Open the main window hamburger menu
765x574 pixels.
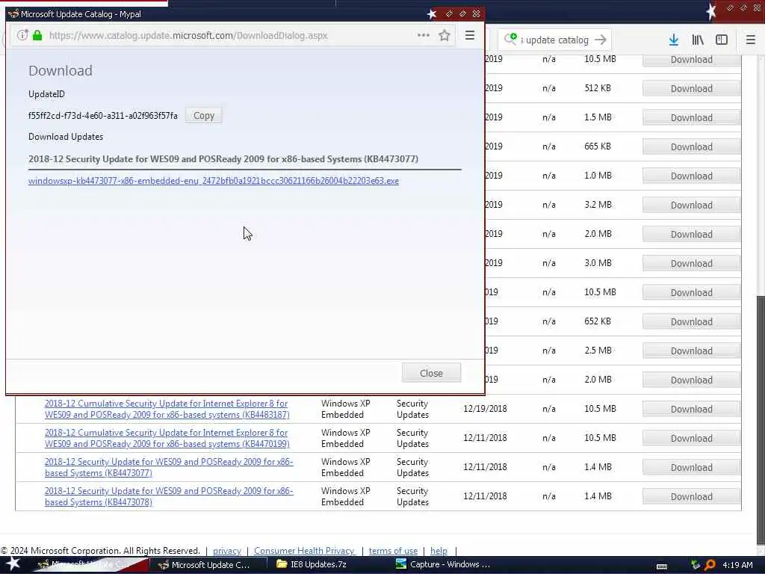(751, 40)
